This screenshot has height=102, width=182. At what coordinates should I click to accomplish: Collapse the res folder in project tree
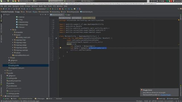click(11, 30)
